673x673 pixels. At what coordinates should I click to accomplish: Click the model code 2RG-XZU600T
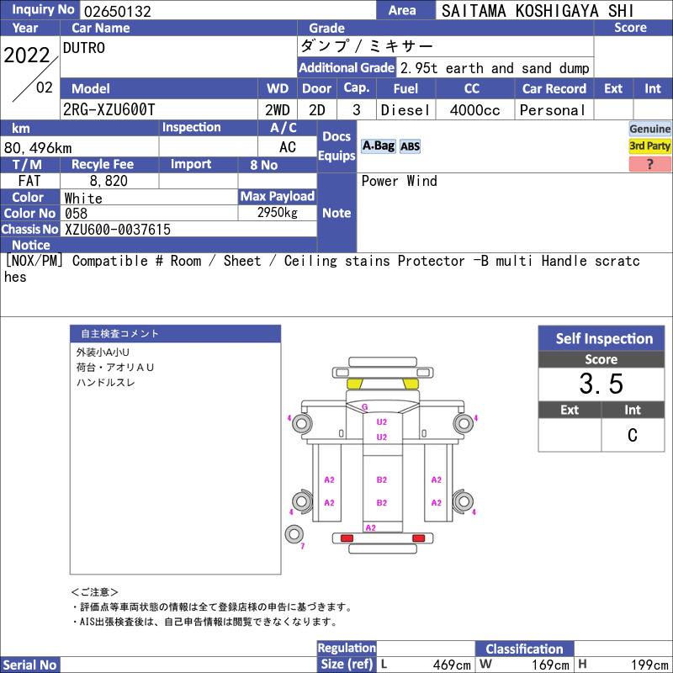[109, 110]
